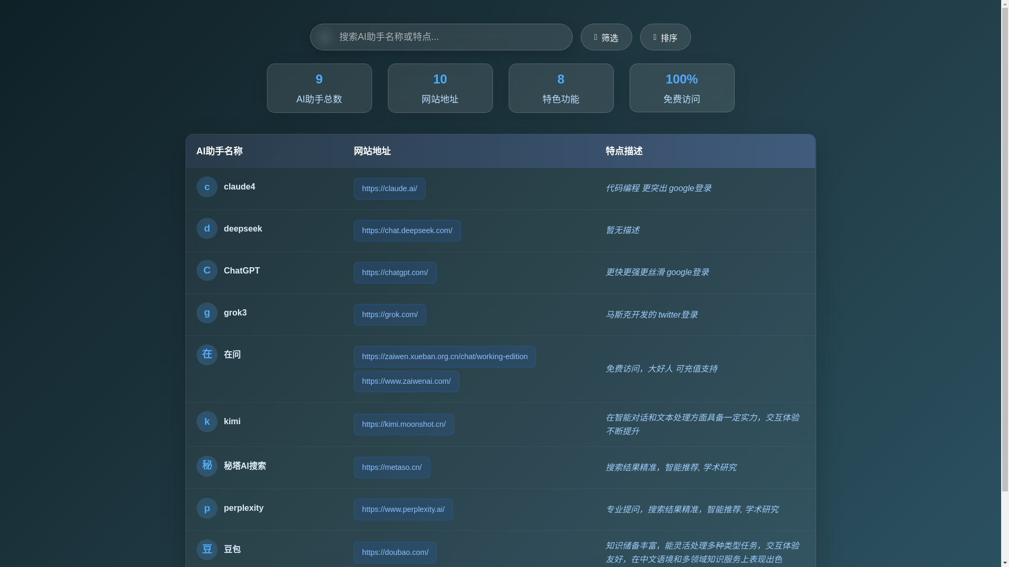Image resolution: width=1009 pixels, height=567 pixels.
Task: Open the metaso.cn link
Action: pyautogui.click(x=392, y=467)
